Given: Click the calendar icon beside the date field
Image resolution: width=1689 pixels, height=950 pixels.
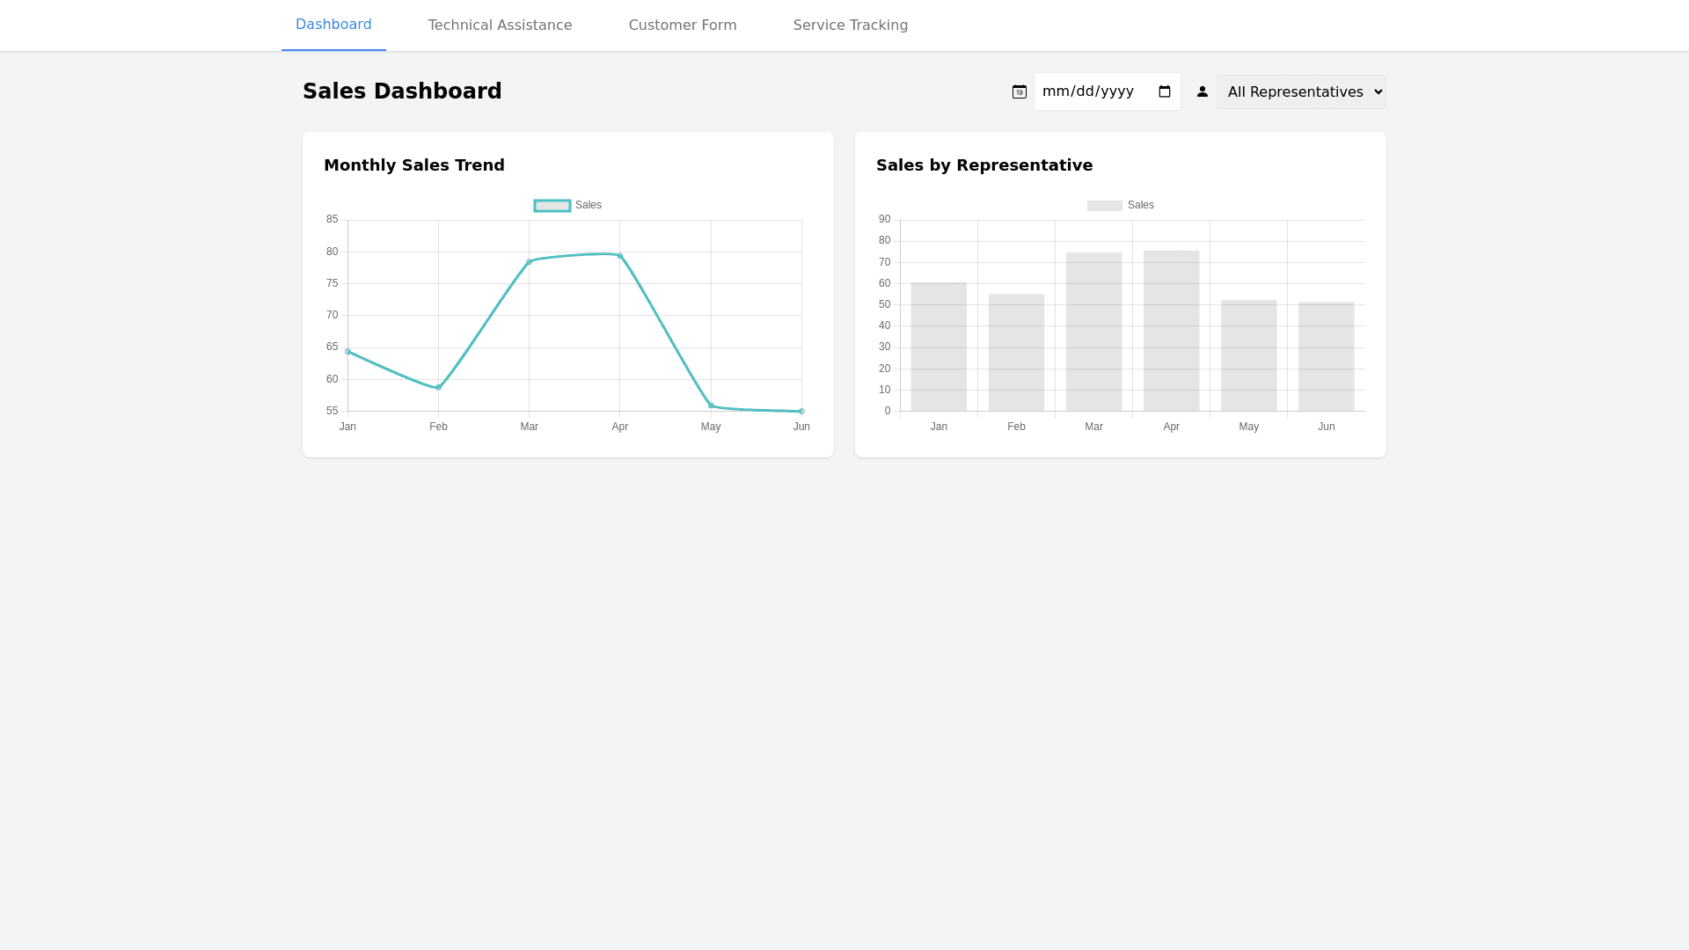Looking at the screenshot, I should pos(1020,91).
